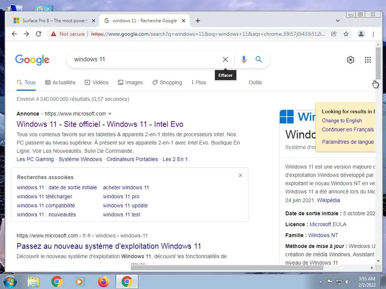Viewport: 386px width, 289px height.
Task: Open the Wikipédia link in knowledge panel
Action: click(328, 200)
